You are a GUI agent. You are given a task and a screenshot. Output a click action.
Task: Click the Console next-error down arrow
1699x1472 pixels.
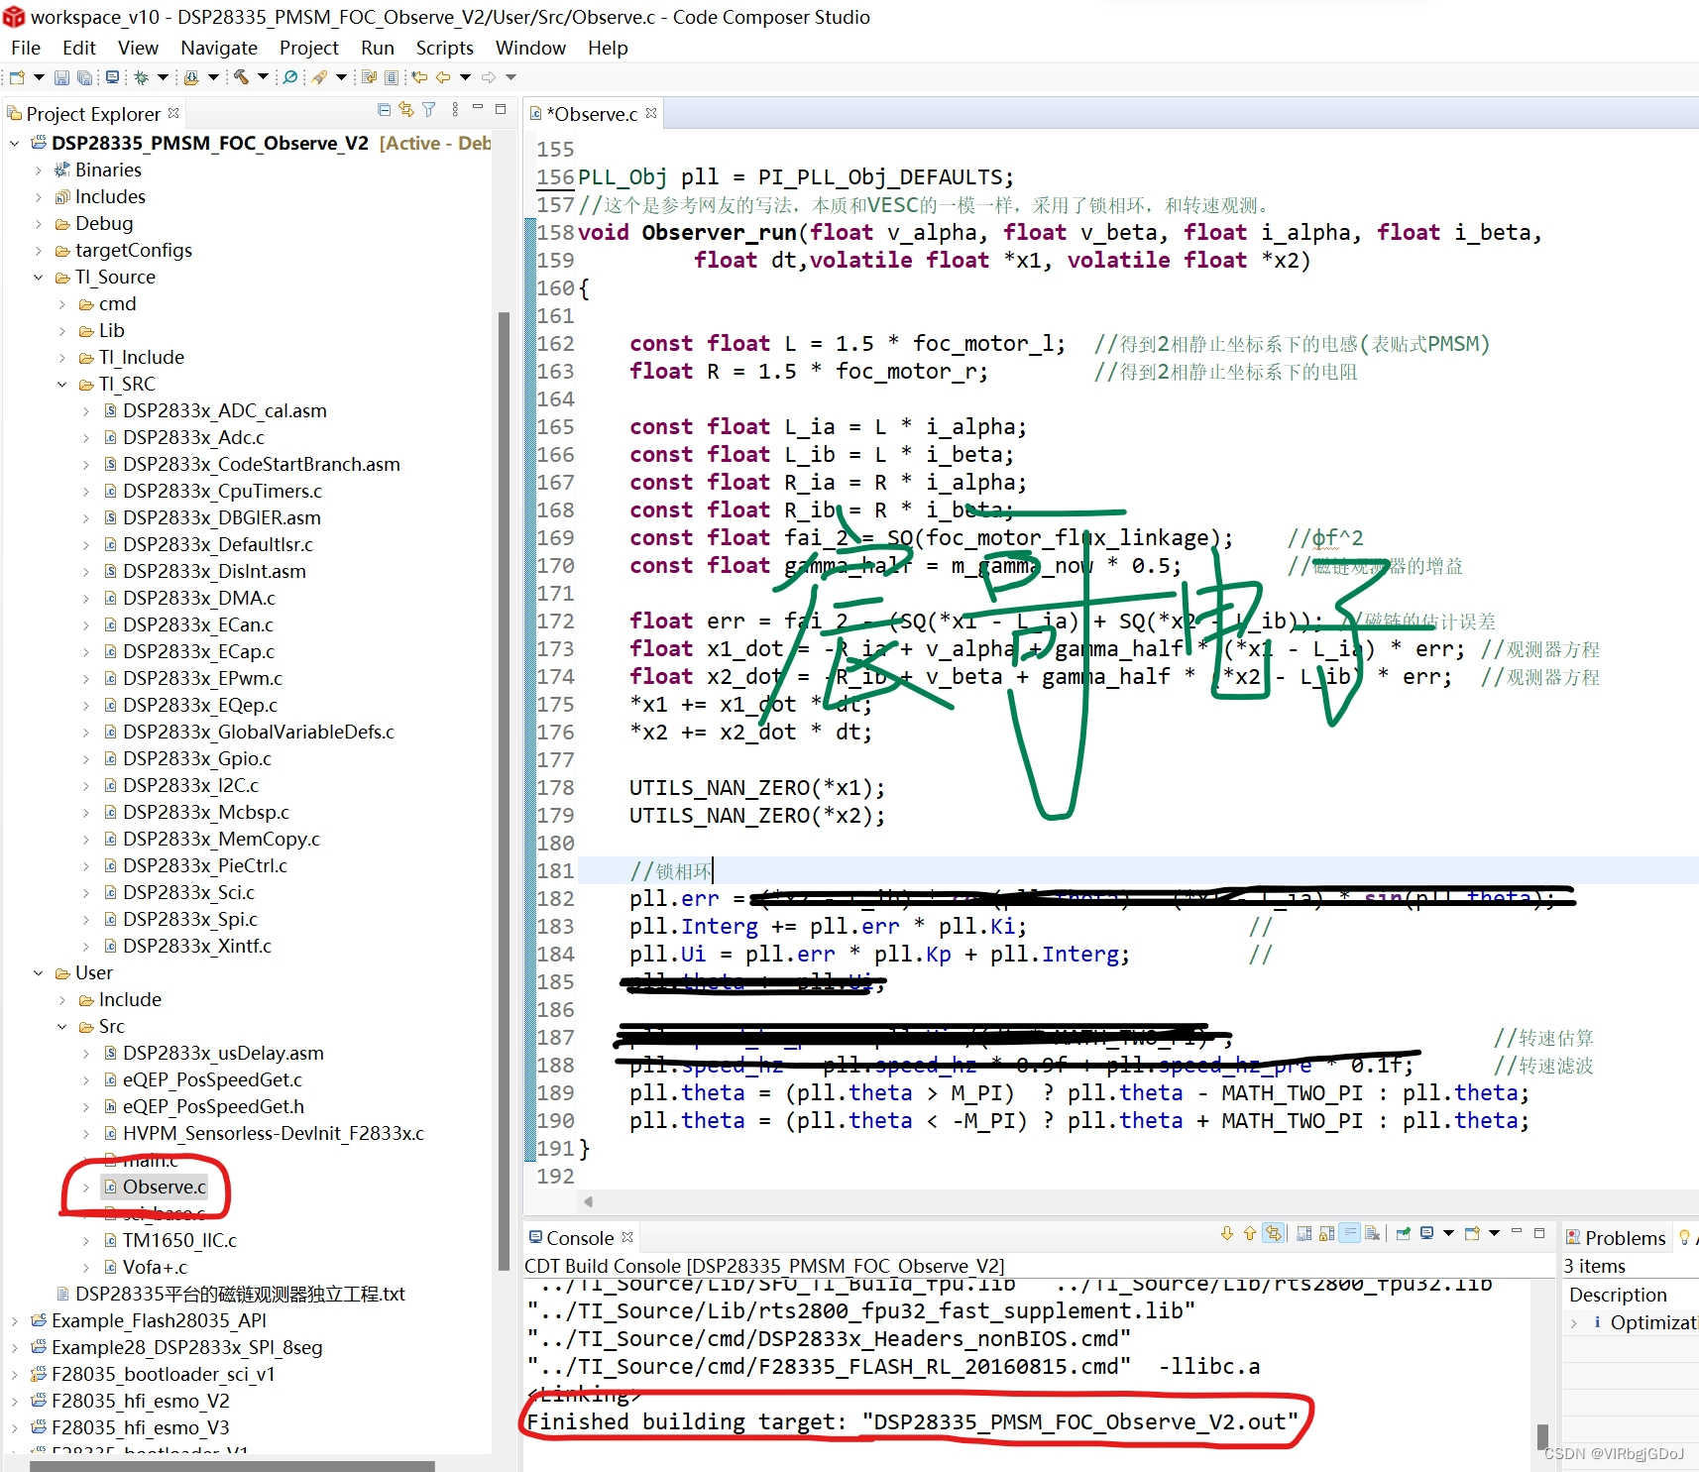click(1227, 1233)
